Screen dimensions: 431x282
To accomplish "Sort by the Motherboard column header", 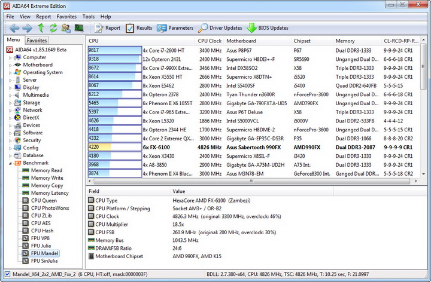I will [x=257, y=41].
